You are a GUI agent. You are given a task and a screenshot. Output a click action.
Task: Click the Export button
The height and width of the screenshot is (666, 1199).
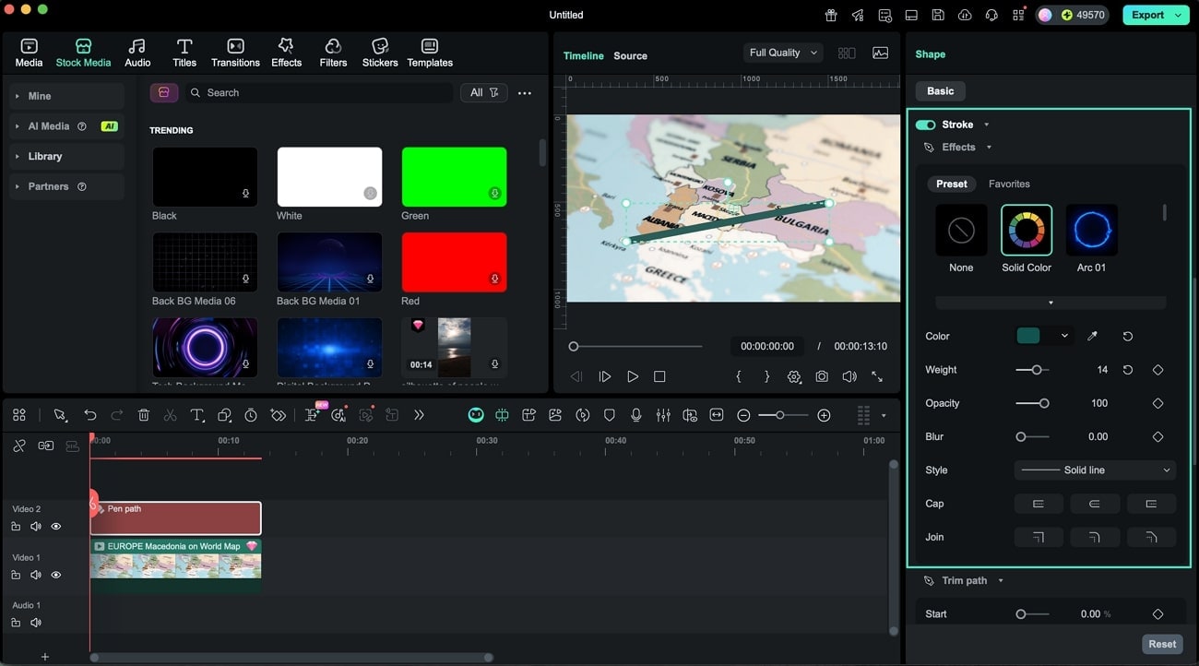click(x=1147, y=15)
